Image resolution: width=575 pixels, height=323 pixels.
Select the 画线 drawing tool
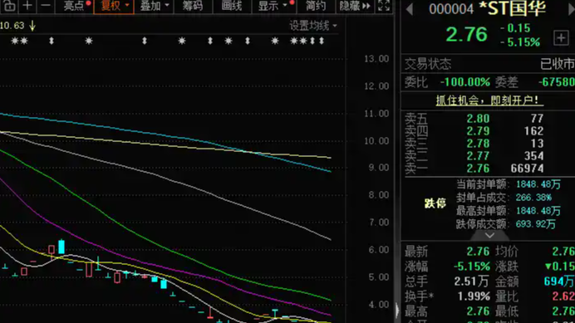click(x=232, y=6)
